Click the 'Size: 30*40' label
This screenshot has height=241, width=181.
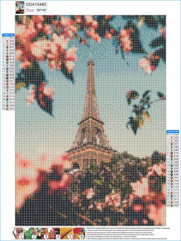tap(36, 10)
